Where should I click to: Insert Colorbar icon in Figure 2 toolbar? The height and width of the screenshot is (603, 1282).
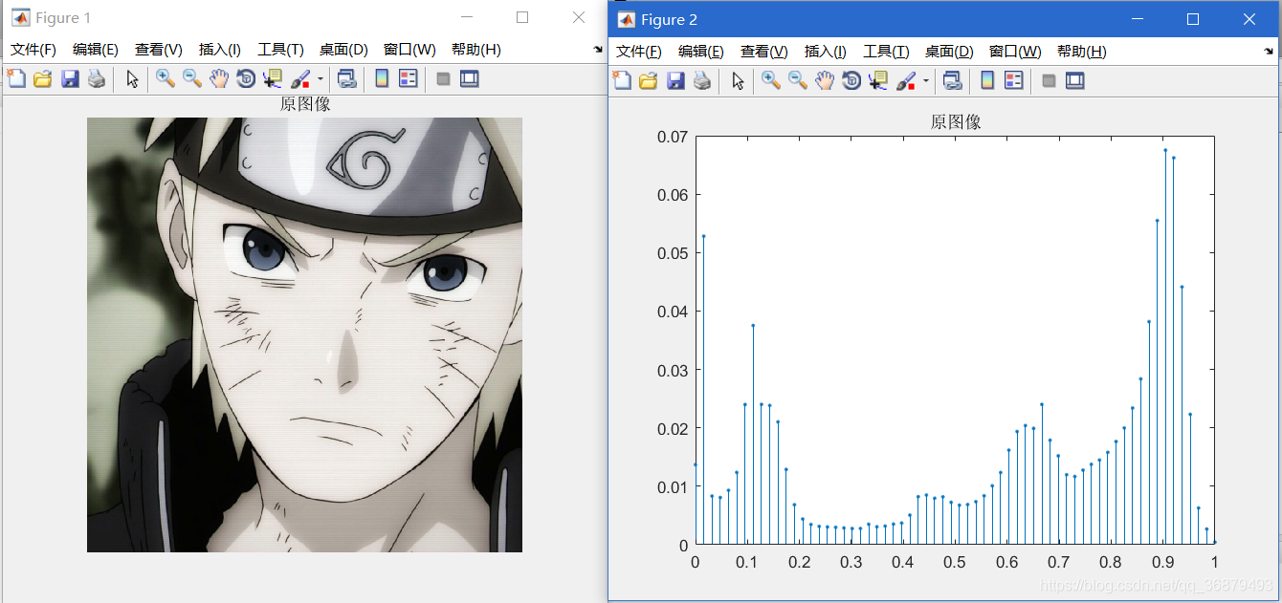(987, 80)
